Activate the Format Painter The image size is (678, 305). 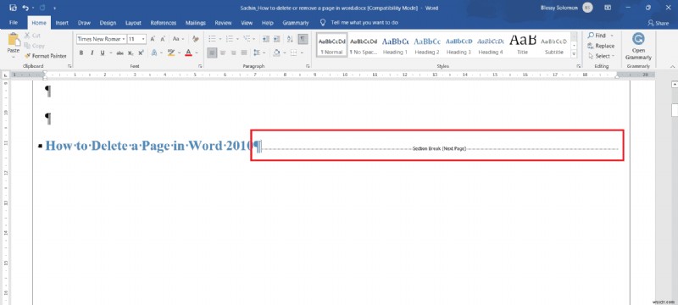pos(46,56)
